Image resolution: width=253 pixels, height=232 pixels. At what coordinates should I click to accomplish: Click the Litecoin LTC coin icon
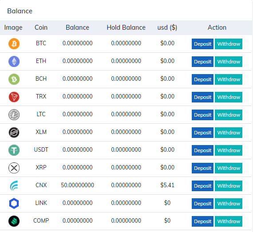click(14, 114)
